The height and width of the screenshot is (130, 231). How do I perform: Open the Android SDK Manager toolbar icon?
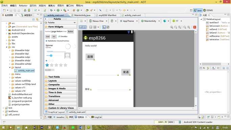[x=25, y=10]
